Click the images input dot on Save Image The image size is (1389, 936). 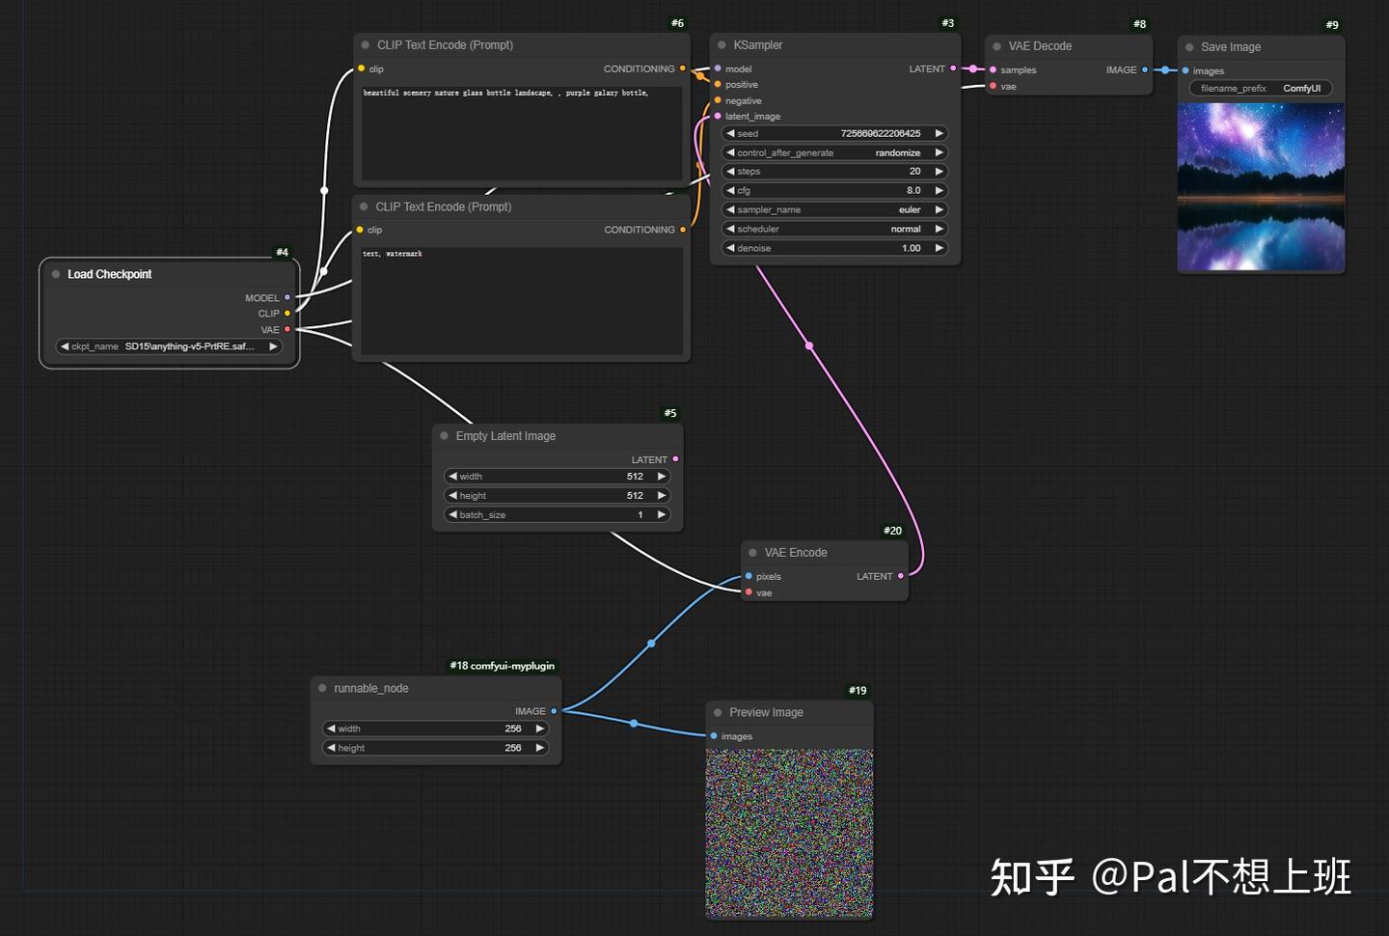click(x=1186, y=70)
